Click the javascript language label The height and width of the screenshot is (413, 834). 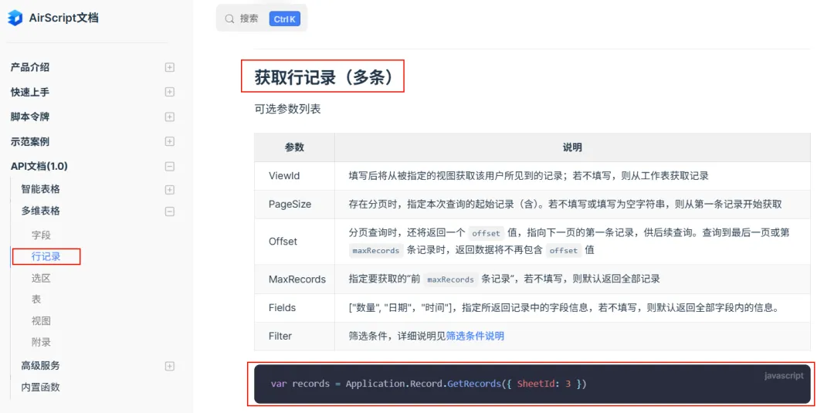784,376
